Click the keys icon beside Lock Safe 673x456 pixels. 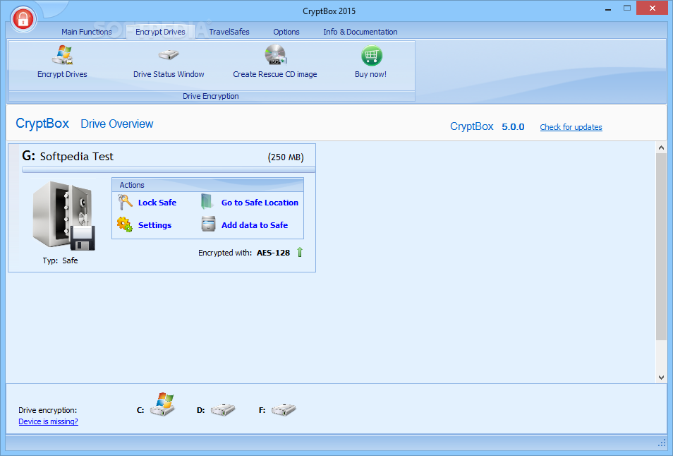pos(125,202)
